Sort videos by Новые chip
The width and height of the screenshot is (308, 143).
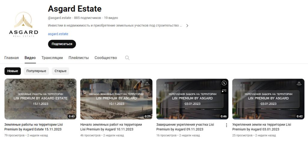[13, 71]
